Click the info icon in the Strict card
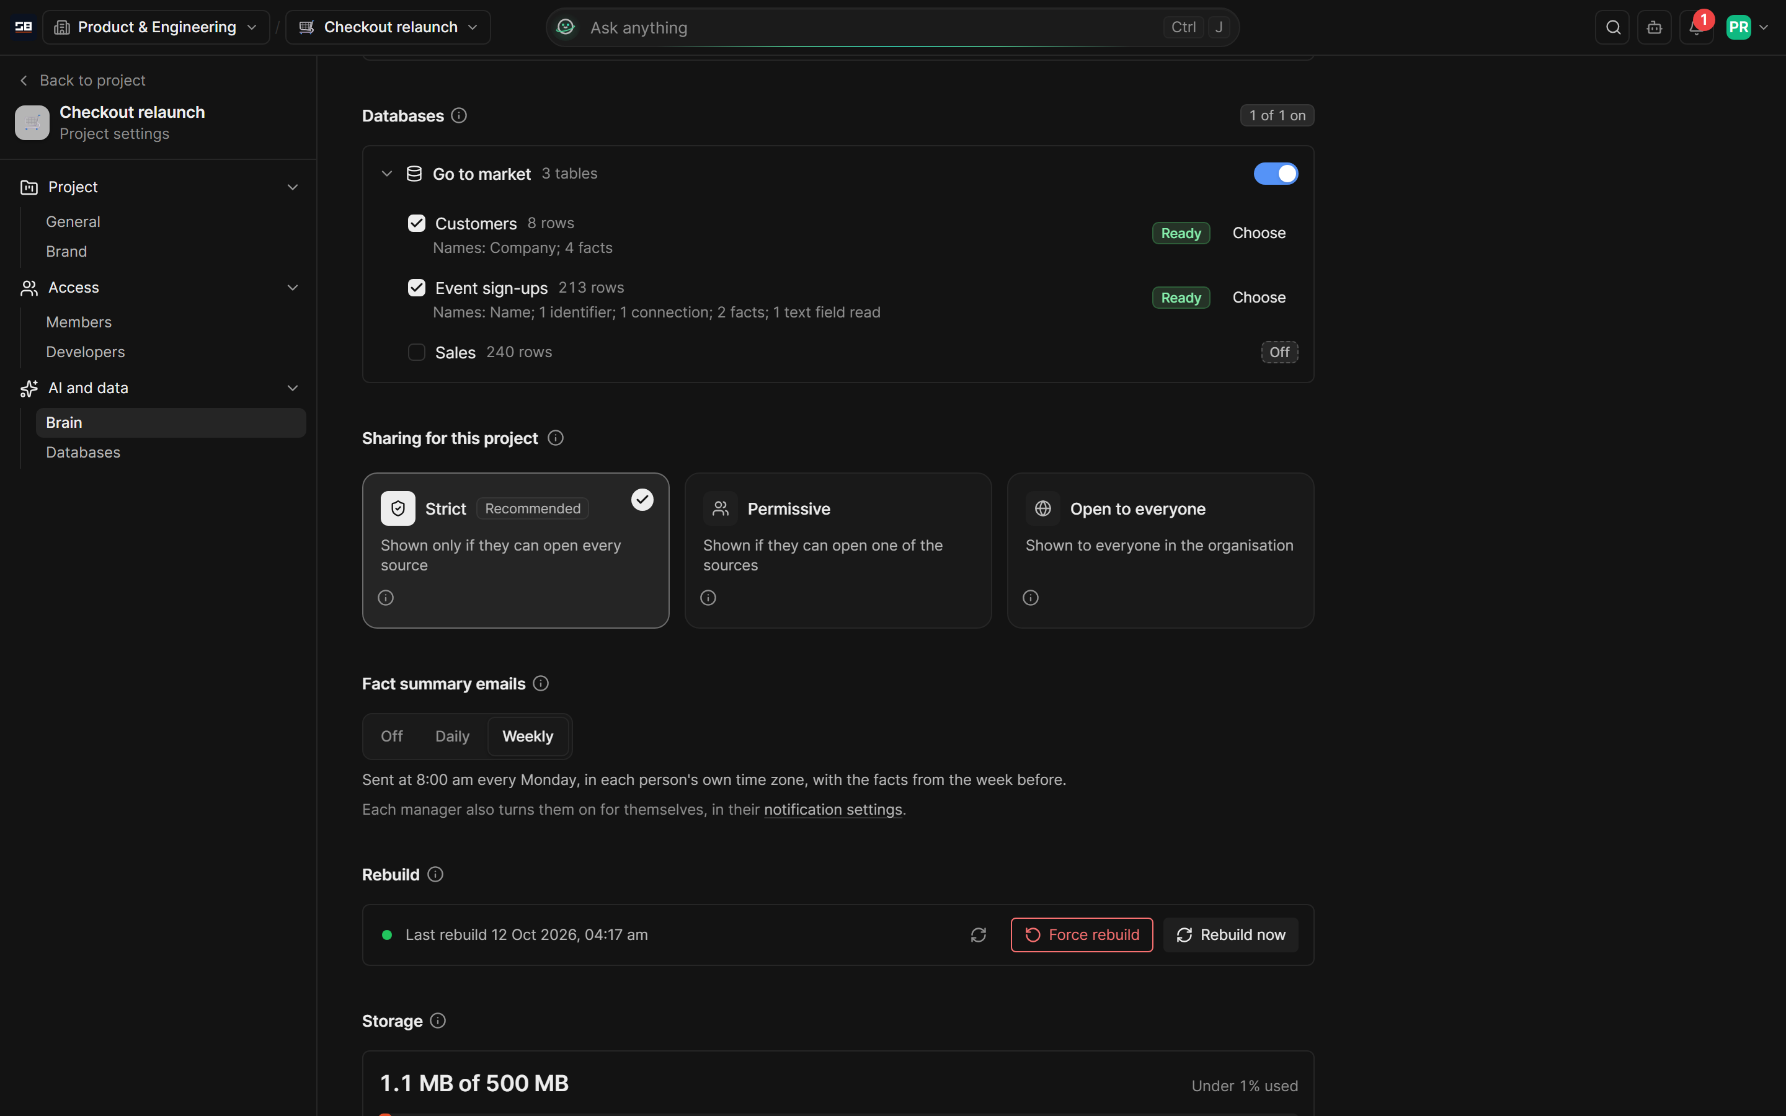 tap(386, 598)
